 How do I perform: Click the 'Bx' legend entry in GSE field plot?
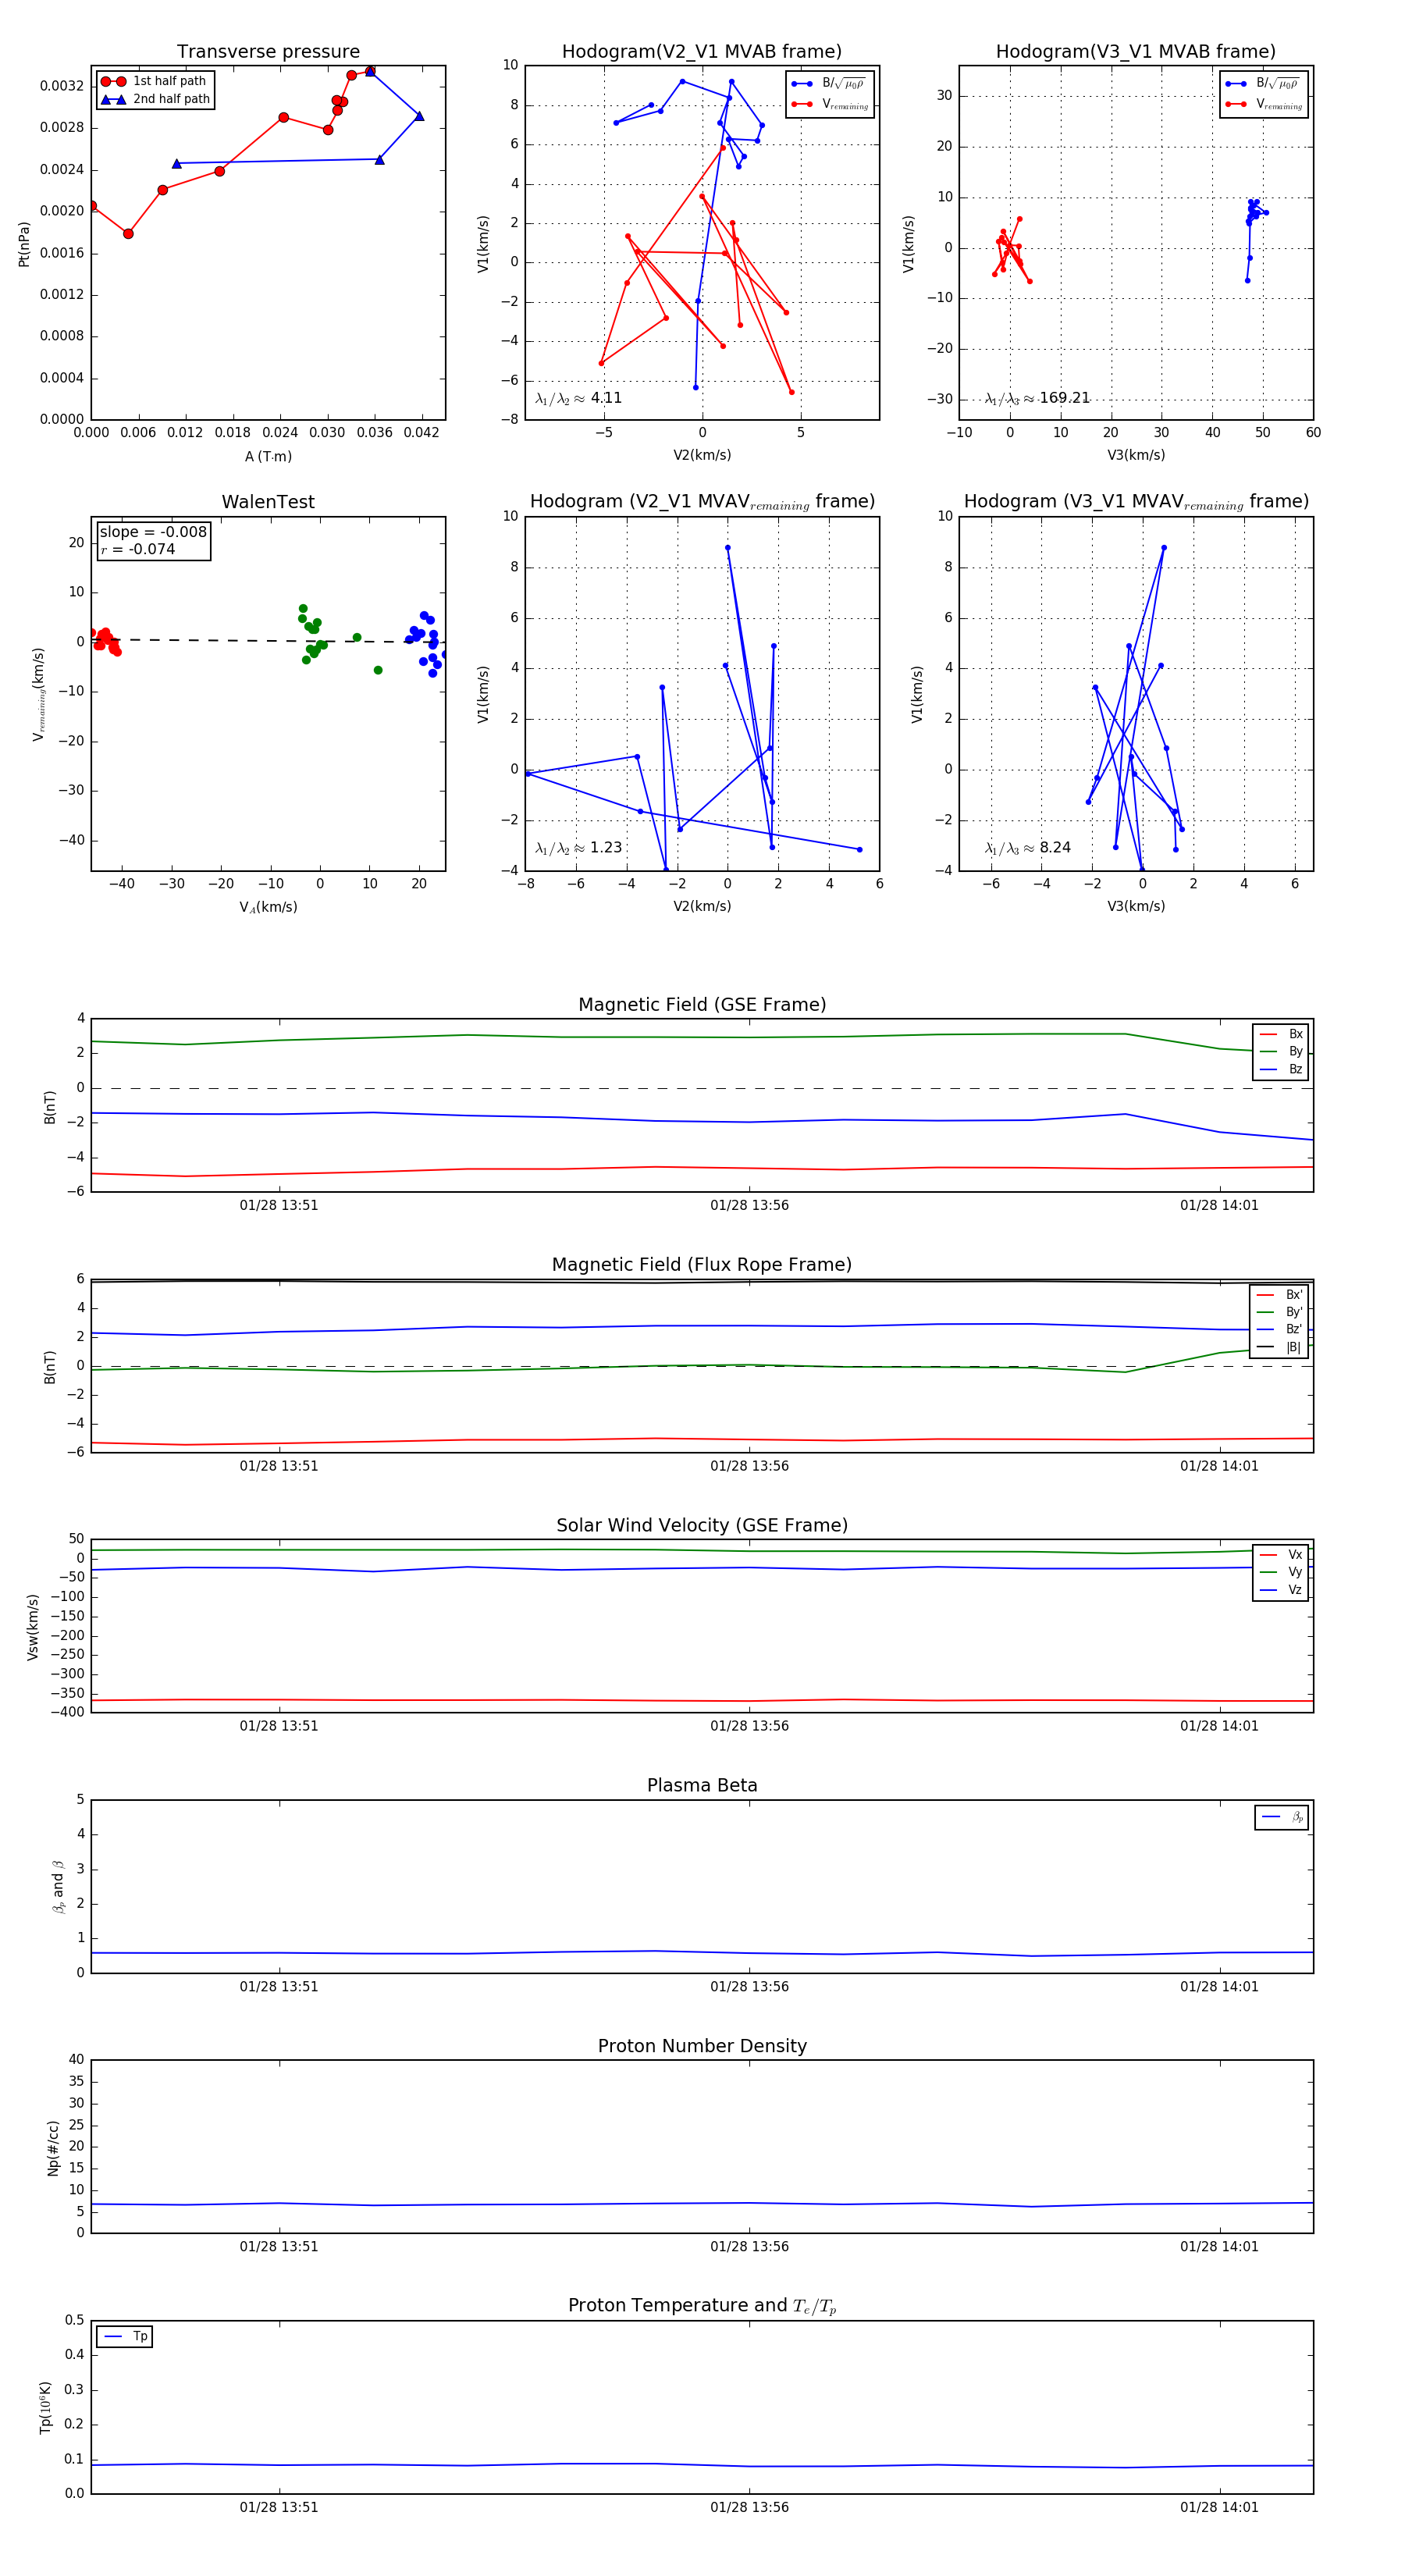[1281, 1034]
